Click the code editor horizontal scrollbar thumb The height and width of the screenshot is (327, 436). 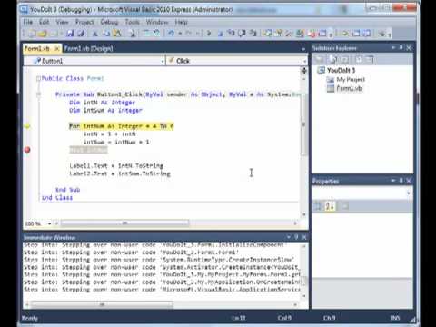(124, 223)
